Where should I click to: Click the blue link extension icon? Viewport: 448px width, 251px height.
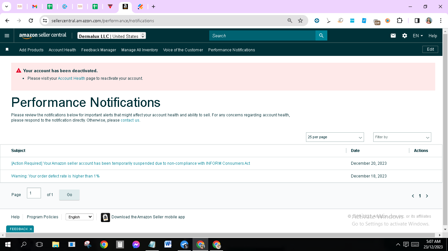click(x=364, y=21)
